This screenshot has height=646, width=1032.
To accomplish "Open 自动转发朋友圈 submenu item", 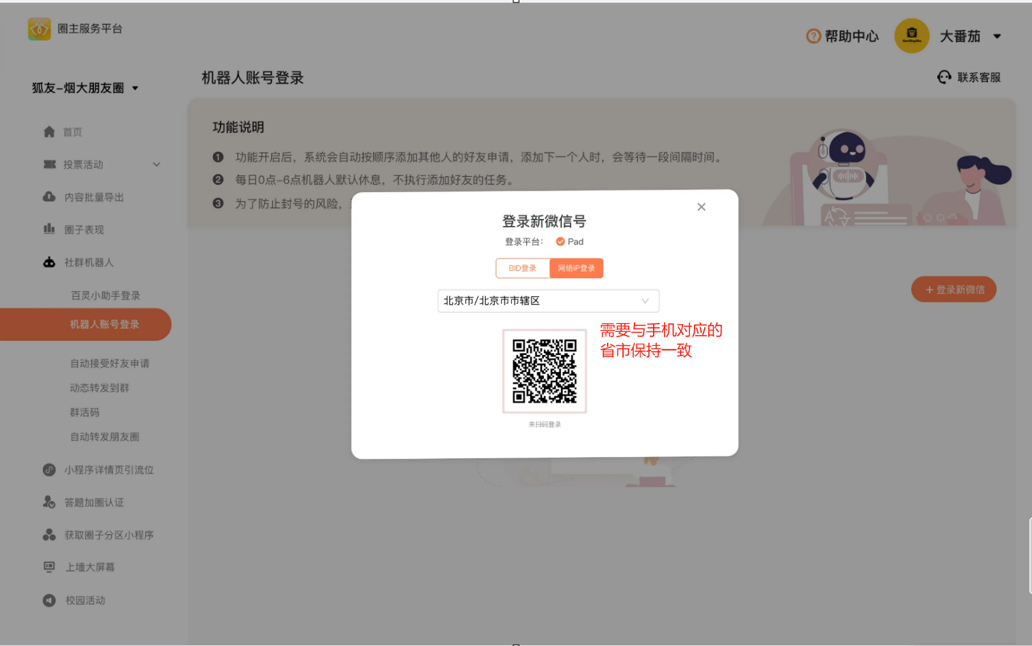I will coord(105,437).
